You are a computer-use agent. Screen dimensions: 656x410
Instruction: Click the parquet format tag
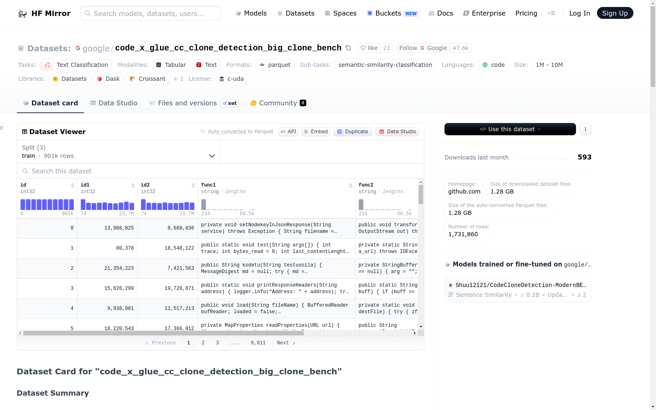pyautogui.click(x=275, y=65)
